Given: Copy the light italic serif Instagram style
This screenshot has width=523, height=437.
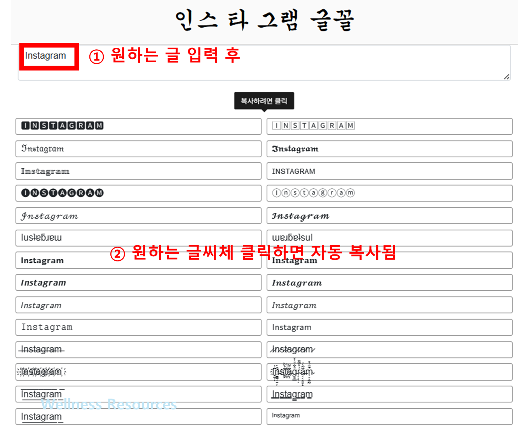Looking at the screenshot, I should click(389, 305).
